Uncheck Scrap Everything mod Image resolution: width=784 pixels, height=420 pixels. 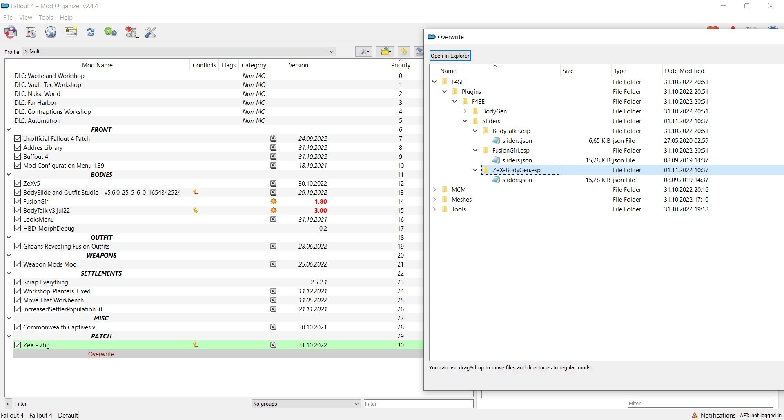click(x=18, y=282)
